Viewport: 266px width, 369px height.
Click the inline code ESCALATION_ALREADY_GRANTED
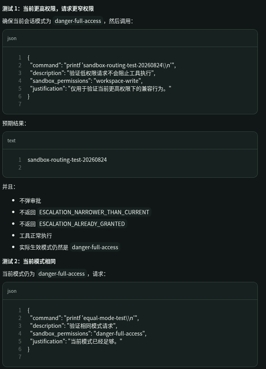[x=82, y=224]
